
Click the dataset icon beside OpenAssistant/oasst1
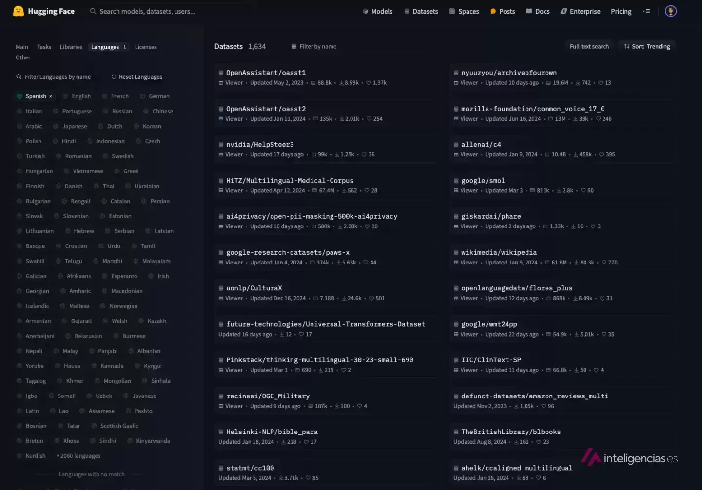[221, 73]
